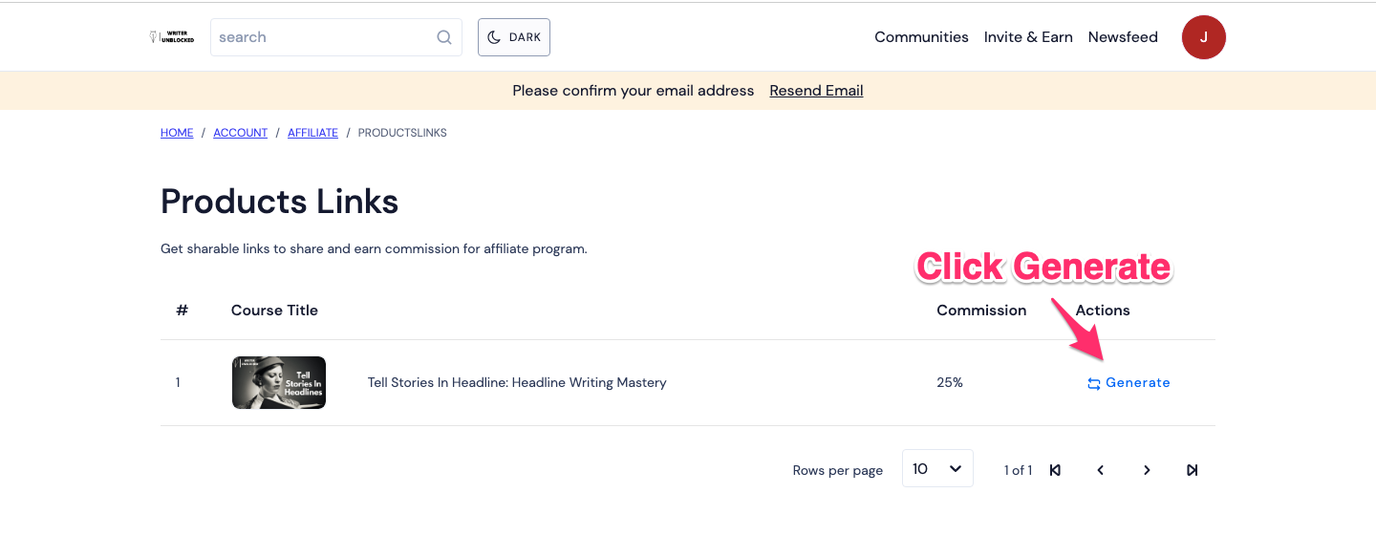Open the Newsfeed menu item

[1123, 37]
